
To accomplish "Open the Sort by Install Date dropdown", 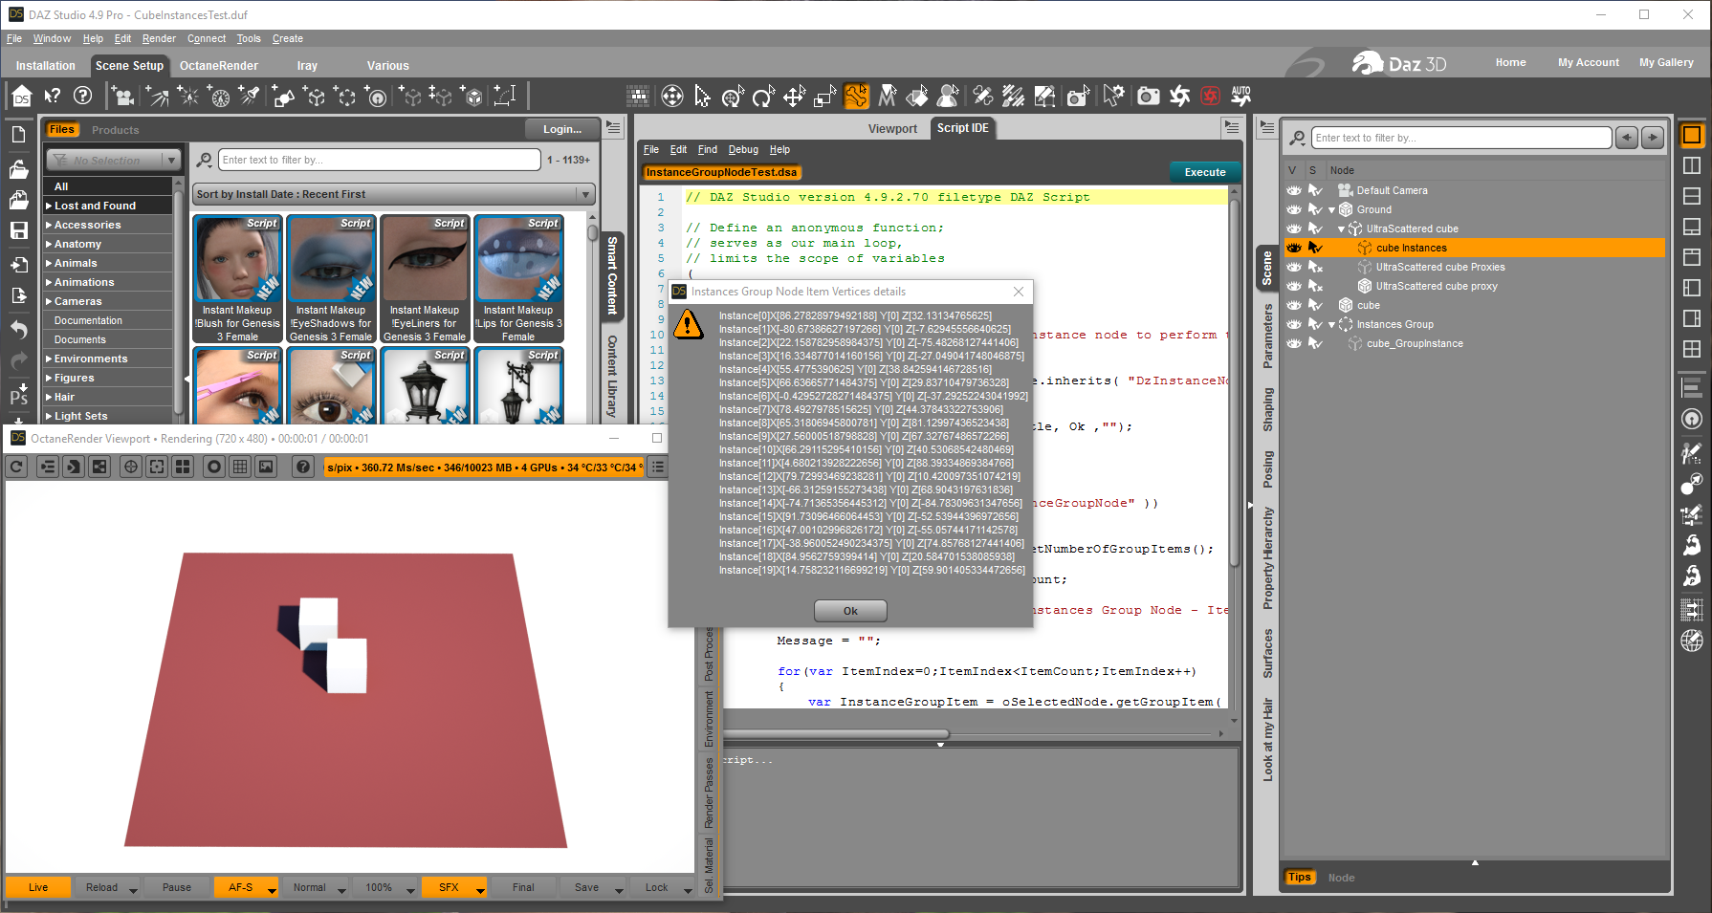I will coord(394,194).
